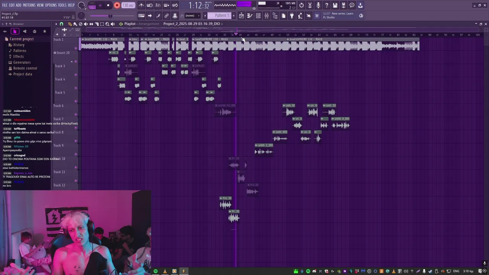
Task: Select the playlist delete tool
Action: click(81, 24)
